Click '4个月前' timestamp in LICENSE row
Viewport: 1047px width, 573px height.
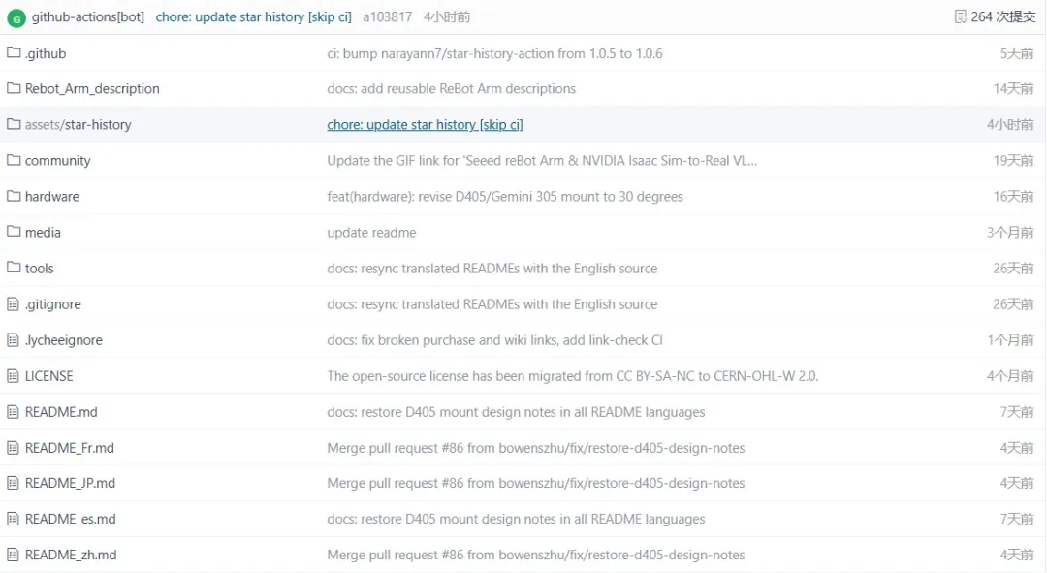(1010, 376)
